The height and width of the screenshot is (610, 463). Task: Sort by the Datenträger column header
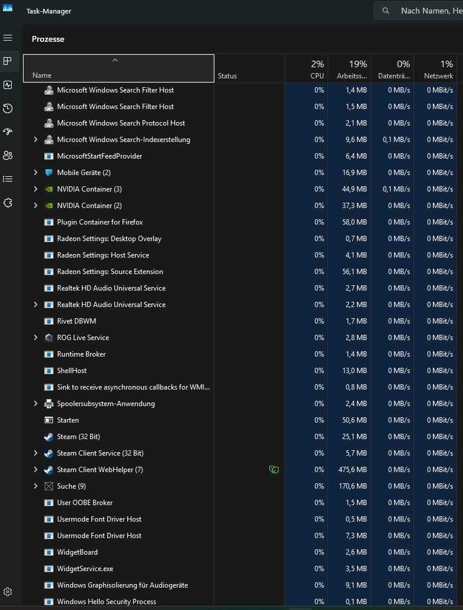coord(392,68)
